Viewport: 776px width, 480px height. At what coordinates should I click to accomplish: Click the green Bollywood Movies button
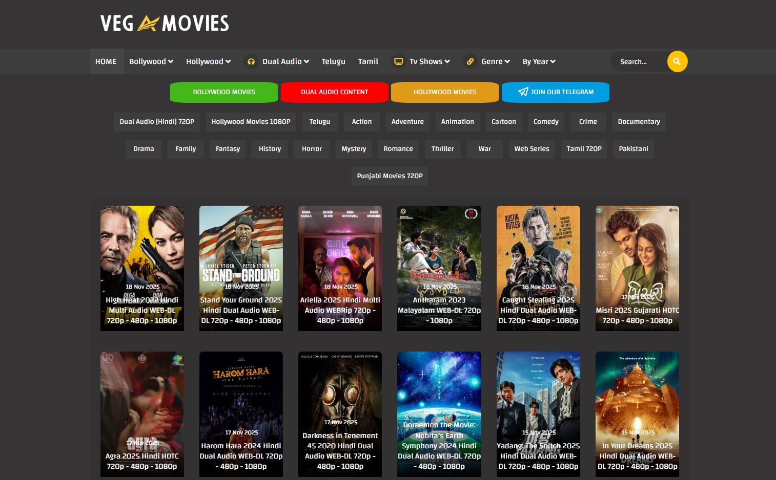point(224,92)
